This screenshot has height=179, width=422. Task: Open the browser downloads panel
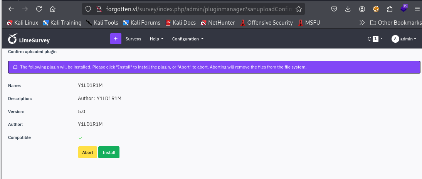tap(348, 9)
